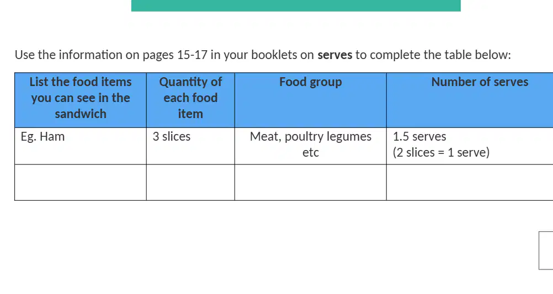This screenshot has width=553, height=294.
Task: Click the 'pages 15-17' text in instructions
Action: click(x=174, y=55)
